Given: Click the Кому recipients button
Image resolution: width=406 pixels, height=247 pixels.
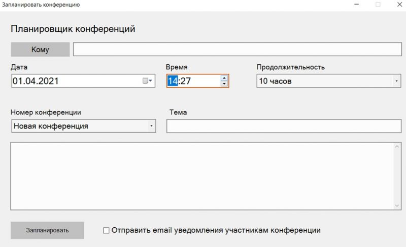Looking at the screenshot, I should point(40,49).
